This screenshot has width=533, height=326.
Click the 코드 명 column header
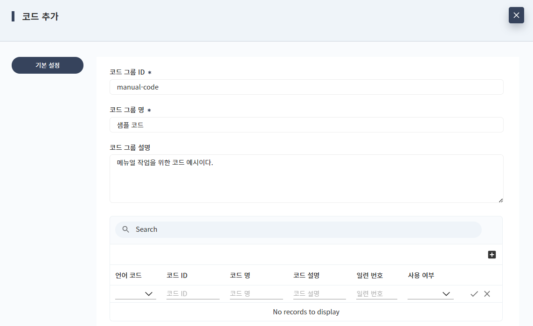pos(240,275)
